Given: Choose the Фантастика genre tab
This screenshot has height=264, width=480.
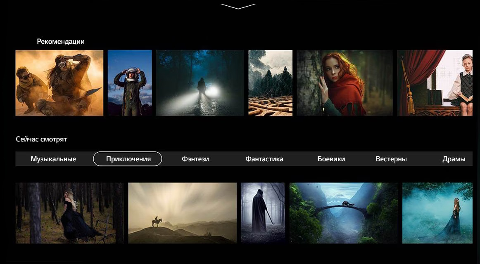Looking at the screenshot, I should click(264, 159).
